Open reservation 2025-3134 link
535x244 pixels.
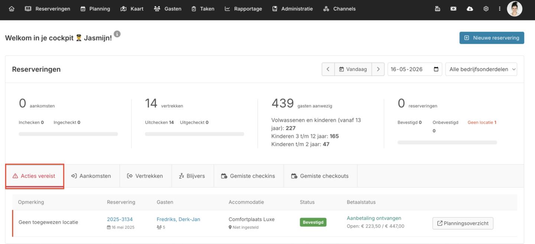click(120, 219)
